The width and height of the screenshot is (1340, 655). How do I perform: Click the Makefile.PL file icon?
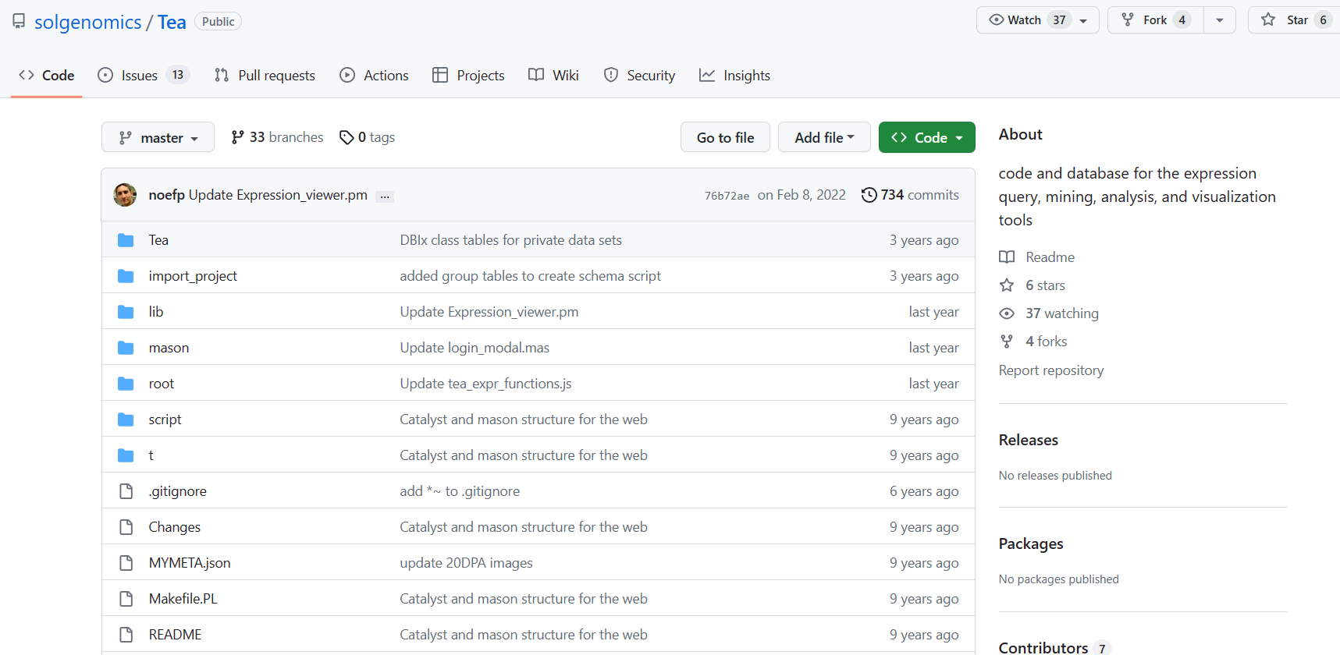point(126,599)
